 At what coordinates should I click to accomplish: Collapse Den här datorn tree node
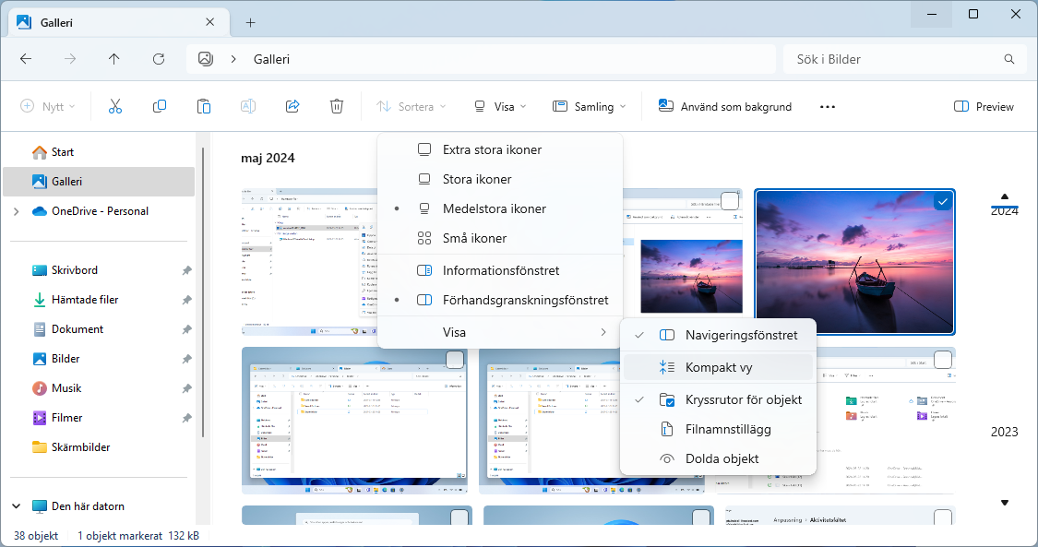(16, 506)
